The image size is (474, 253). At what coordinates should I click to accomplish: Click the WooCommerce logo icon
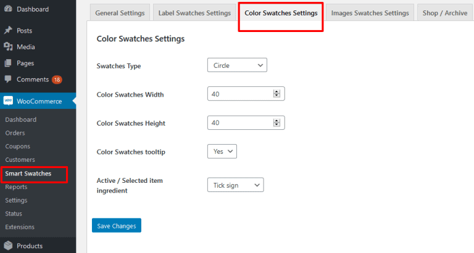coord(8,101)
